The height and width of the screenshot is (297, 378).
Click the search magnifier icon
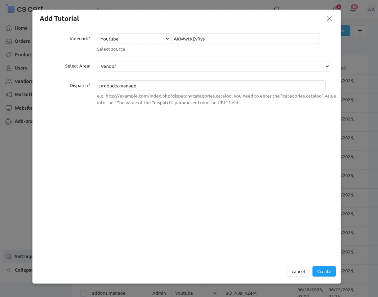(x=277, y=9)
